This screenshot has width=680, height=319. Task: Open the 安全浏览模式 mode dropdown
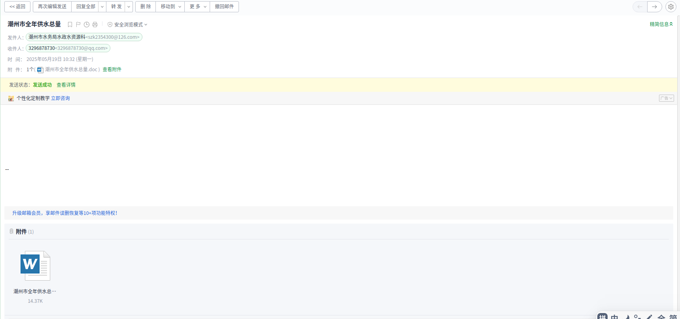[127, 25]
